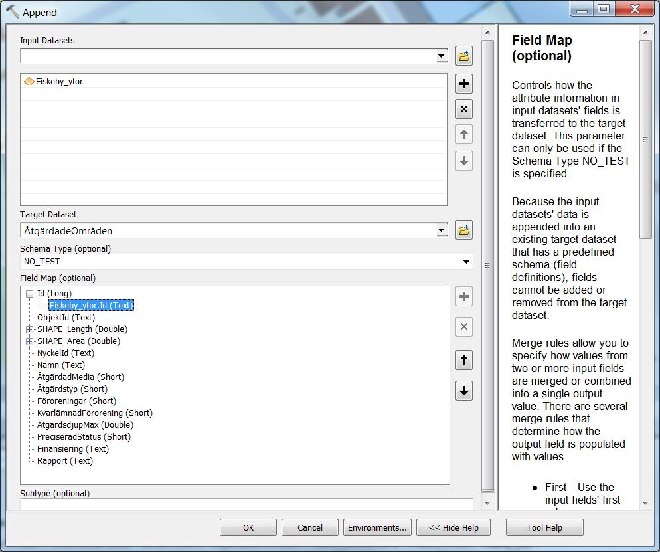The width and height of the screenshot is (660, 552).
Task: Move field map item up arrow
Action: pyautogui.click(x=464, y=360)
